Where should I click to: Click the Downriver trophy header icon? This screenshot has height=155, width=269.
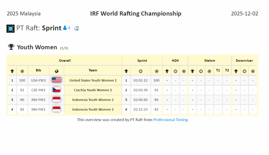236,71
